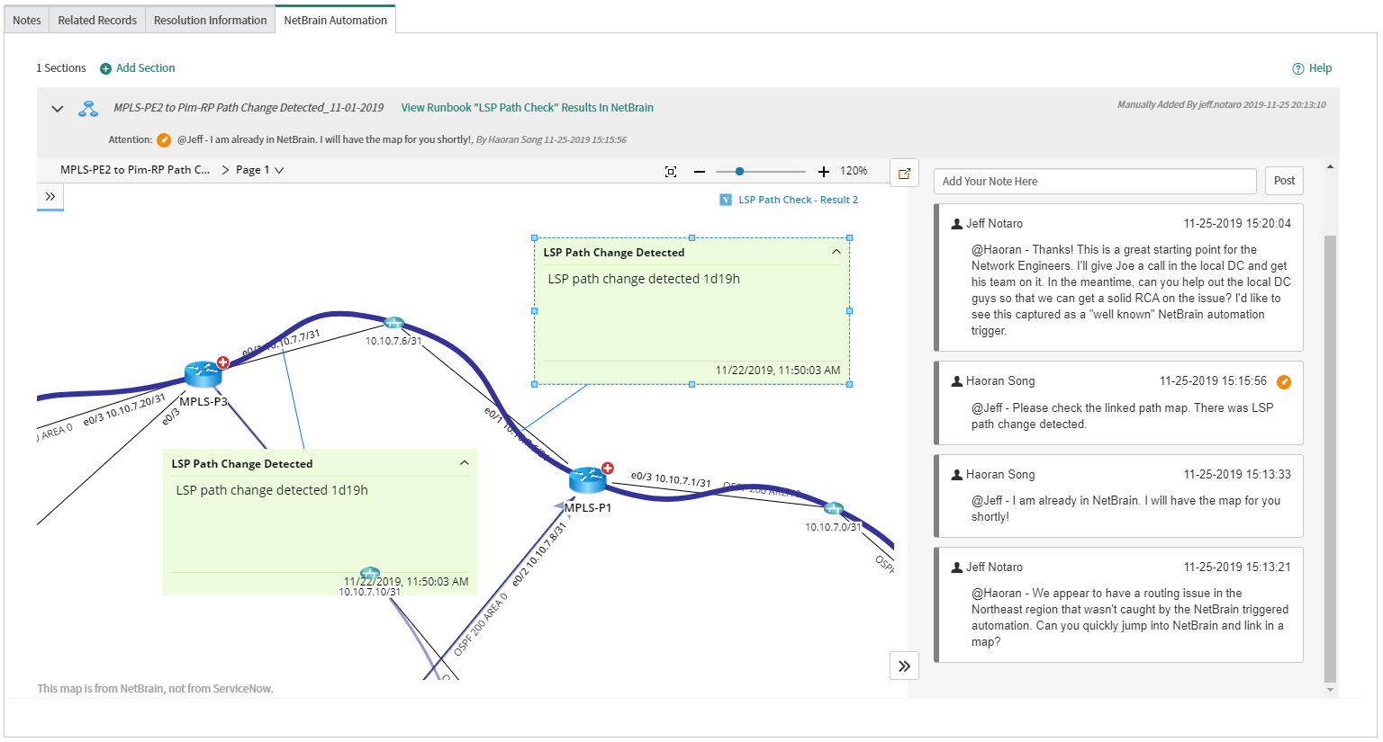Click the fit-to-screen map icon

[671, 171]
